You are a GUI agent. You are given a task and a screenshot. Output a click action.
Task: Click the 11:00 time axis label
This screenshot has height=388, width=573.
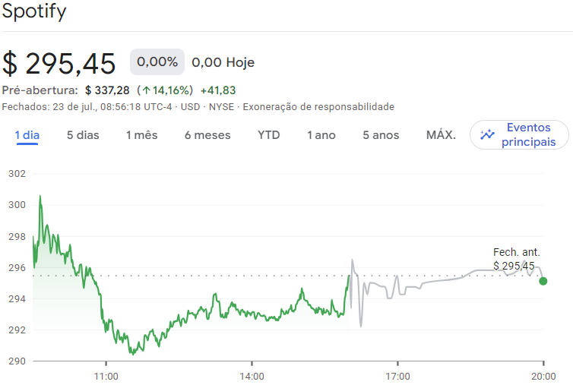[106, 377]
